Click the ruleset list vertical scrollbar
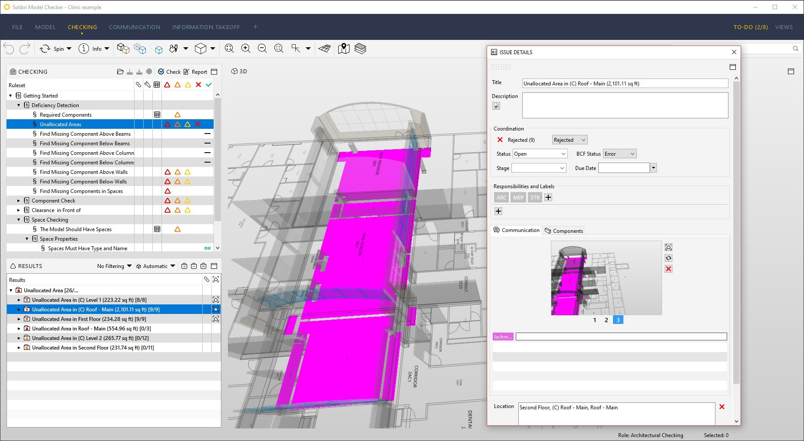 click(217, 160)
